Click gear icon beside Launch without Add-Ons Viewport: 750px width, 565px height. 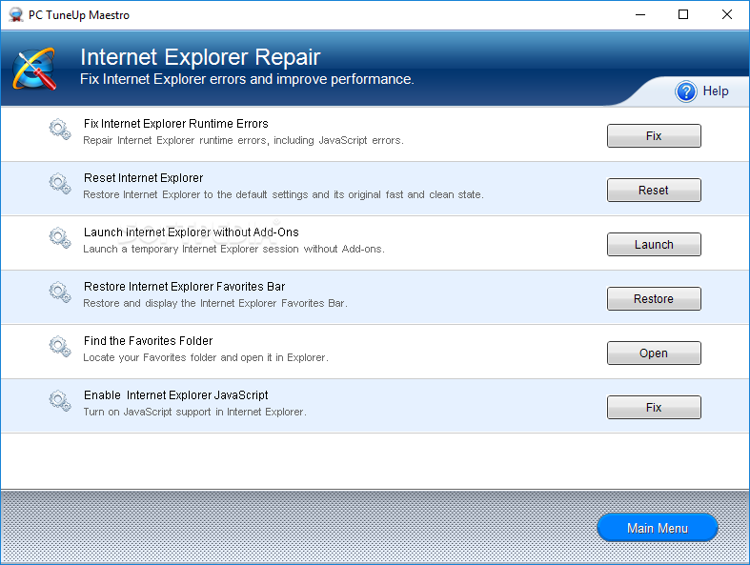[60, 238]
